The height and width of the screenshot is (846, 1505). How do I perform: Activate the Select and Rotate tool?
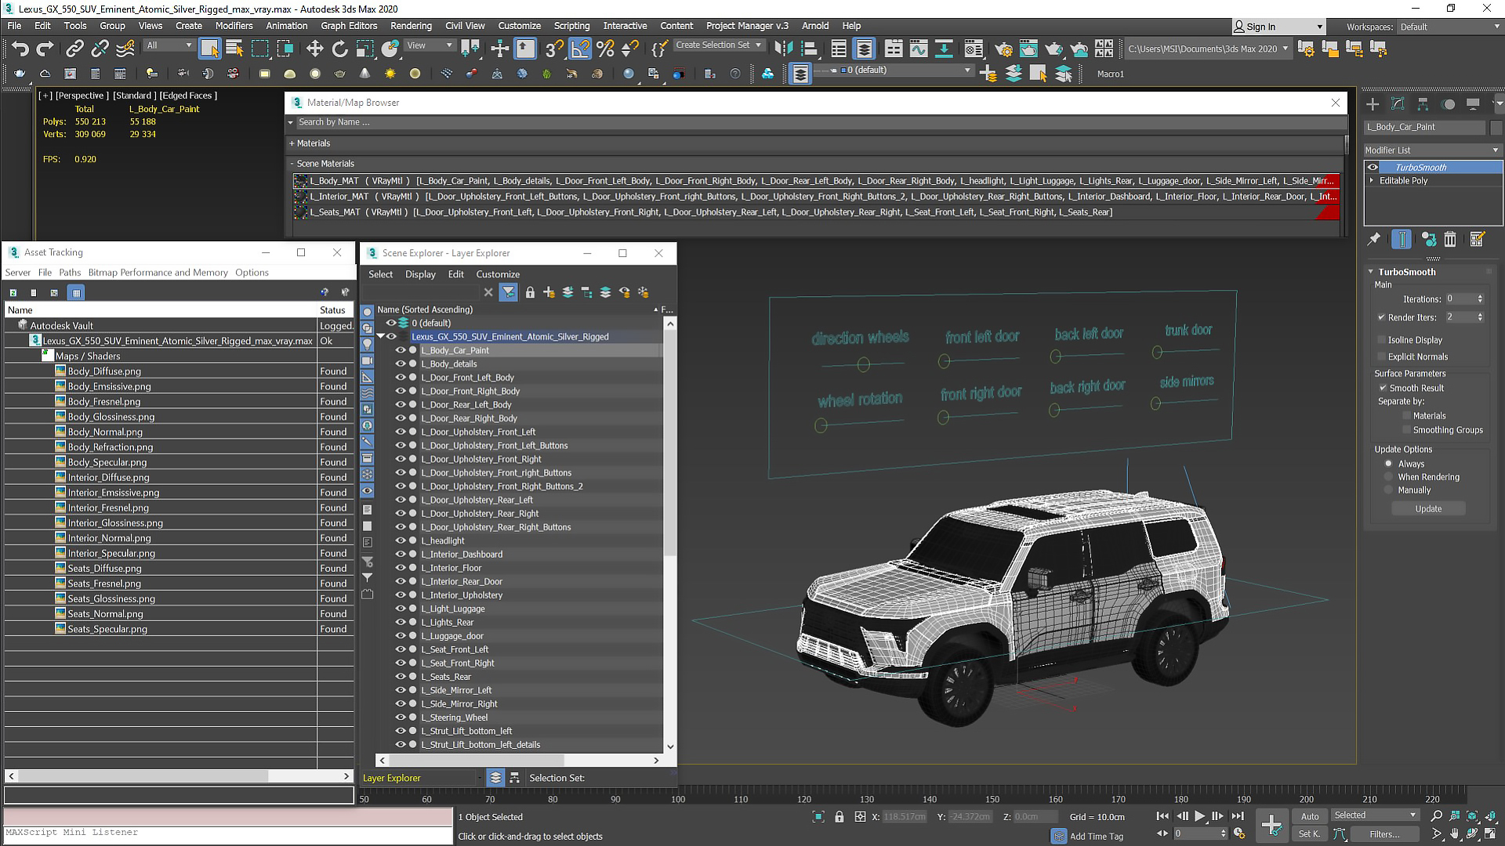(x=339, y=49)
